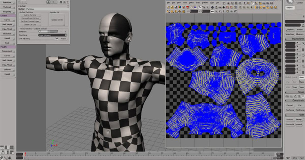305x160 pixels.
Task: Collapse the Unfold section triangle
Action: pos(19,6)
